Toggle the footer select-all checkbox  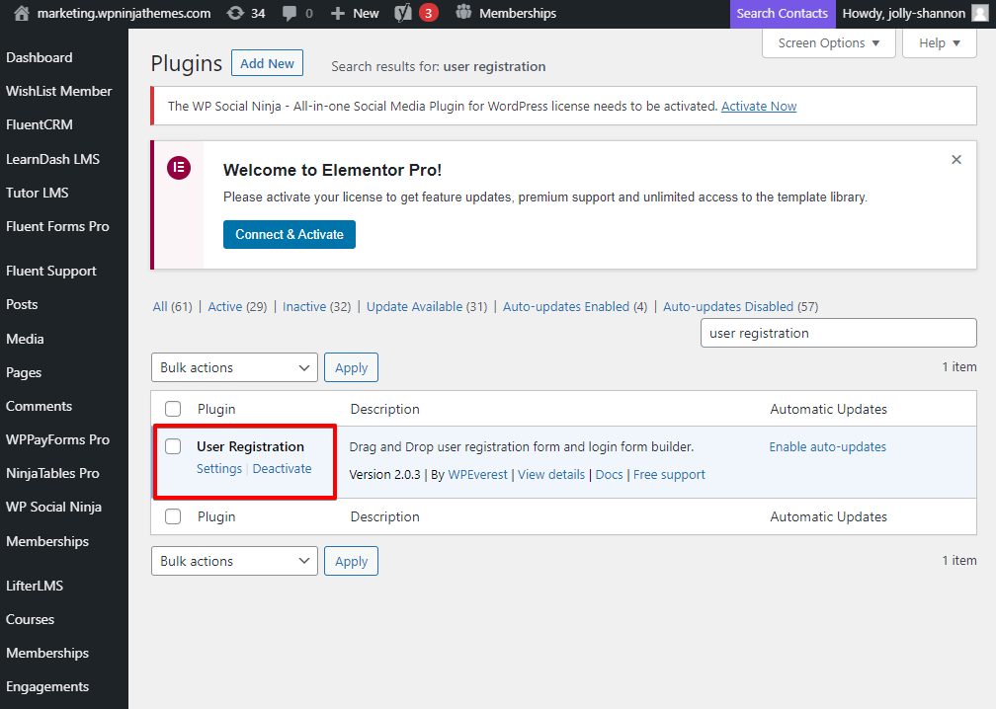(173, 516)
